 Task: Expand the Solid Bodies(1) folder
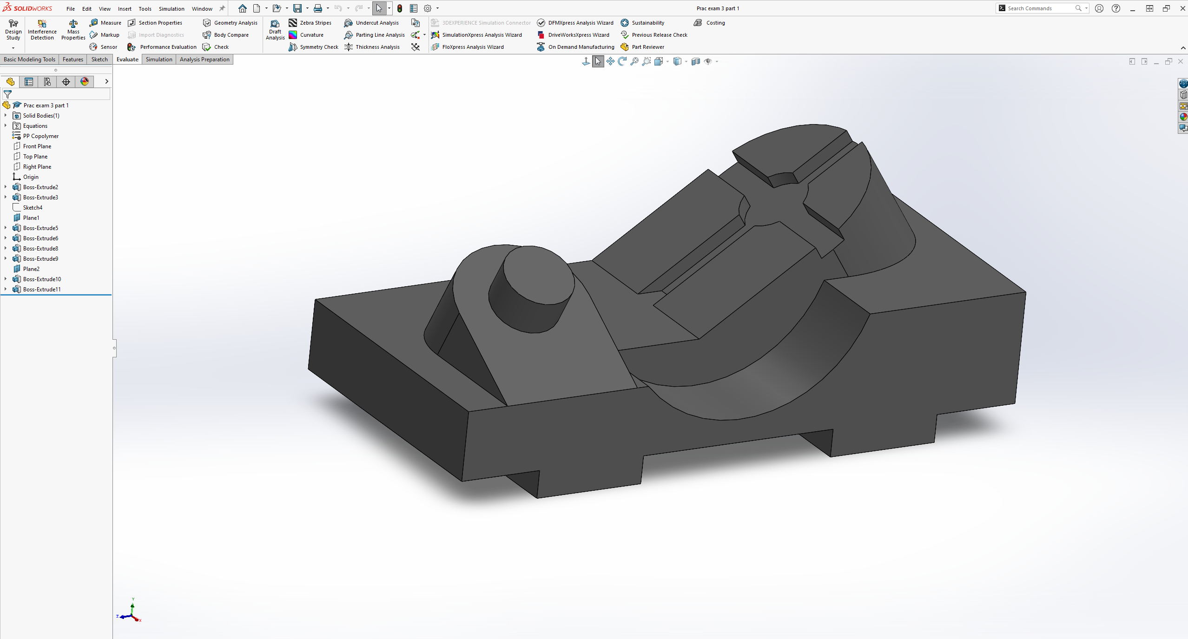tap(6, 116)
